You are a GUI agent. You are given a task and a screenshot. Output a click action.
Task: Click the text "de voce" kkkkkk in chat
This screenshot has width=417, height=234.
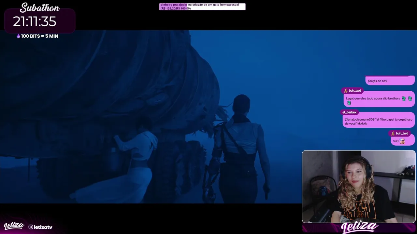click(356, 124)
